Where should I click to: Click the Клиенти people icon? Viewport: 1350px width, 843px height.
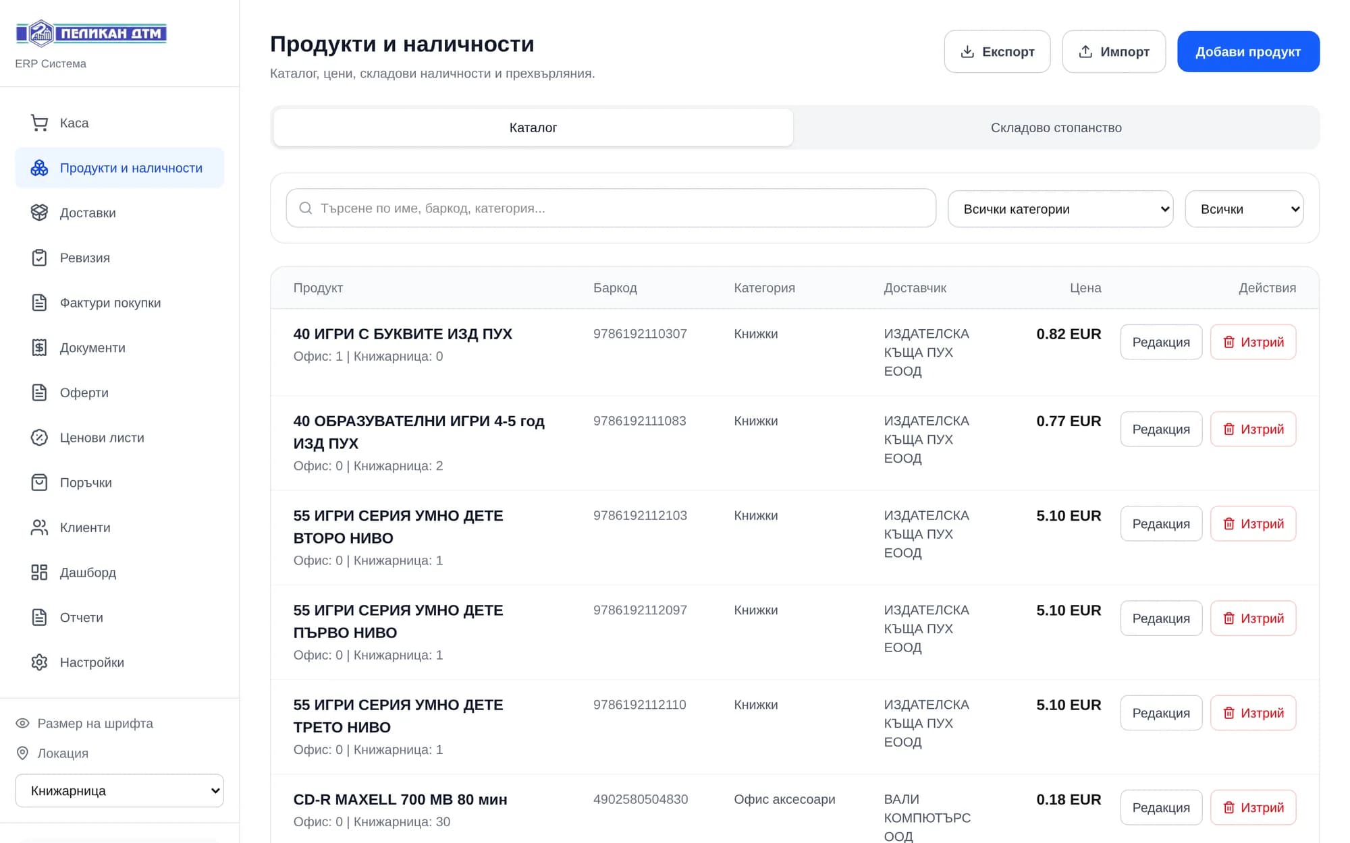(x=39, y=527)
